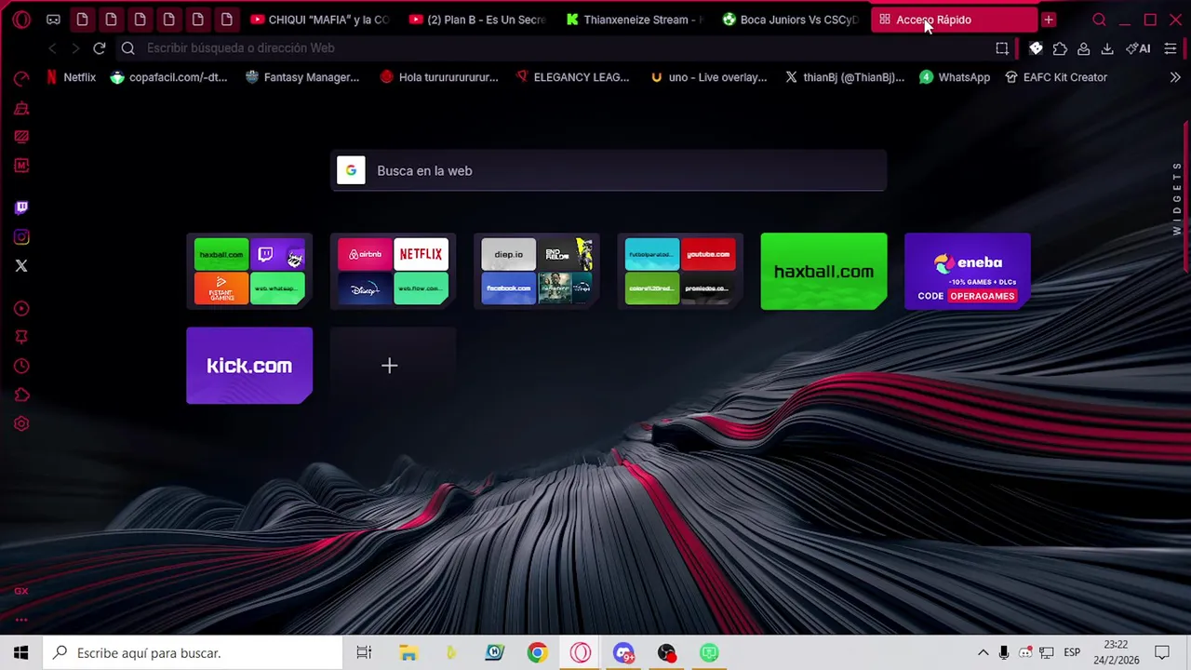The image size is (1191, 670).
Task: Switch to the Plan B YouTube tab
Action: (x=478, y=20)
